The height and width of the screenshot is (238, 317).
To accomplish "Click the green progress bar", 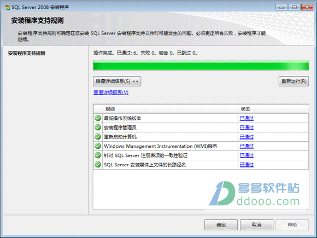I will [x=201, y=65].
